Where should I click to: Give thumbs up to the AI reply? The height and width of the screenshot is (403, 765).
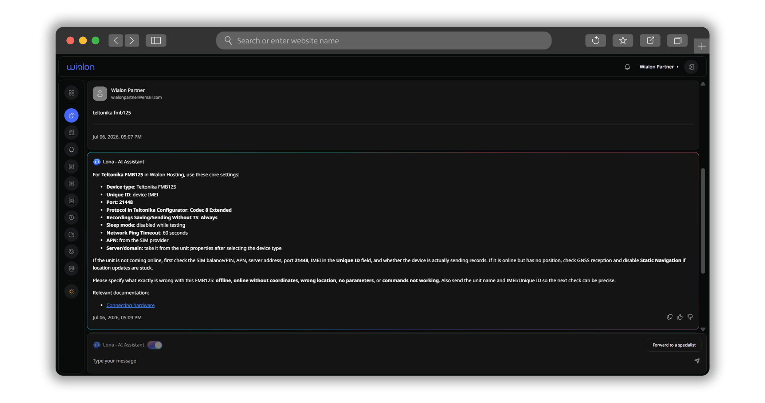click(x=680, y=317)
